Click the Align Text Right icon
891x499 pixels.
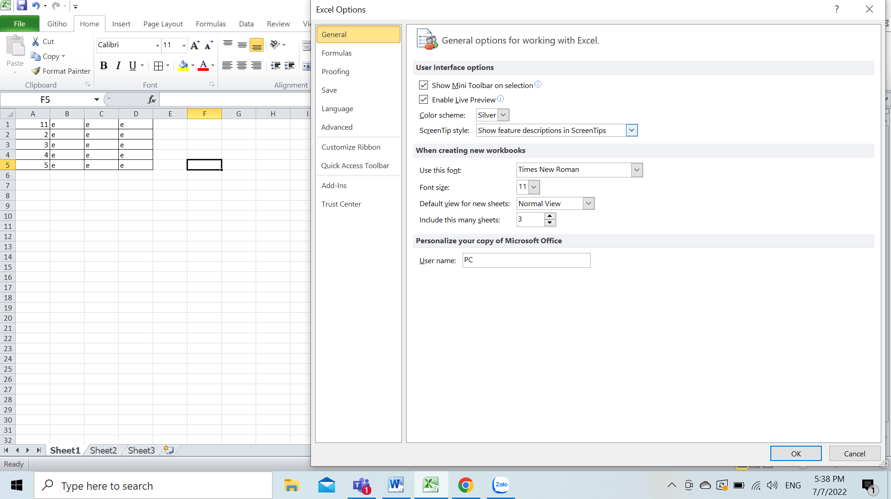(256, 66)
